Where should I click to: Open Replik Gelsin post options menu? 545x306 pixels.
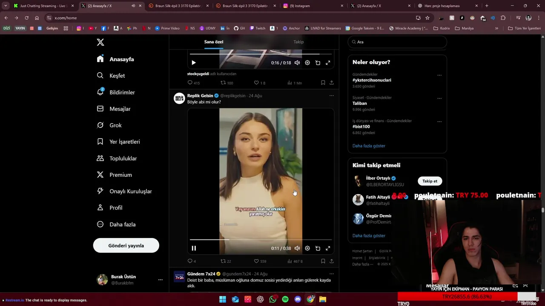click(332, 96)
